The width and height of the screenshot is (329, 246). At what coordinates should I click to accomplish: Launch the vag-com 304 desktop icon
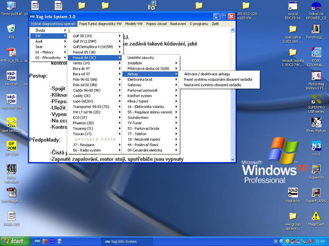click(11, 101)
